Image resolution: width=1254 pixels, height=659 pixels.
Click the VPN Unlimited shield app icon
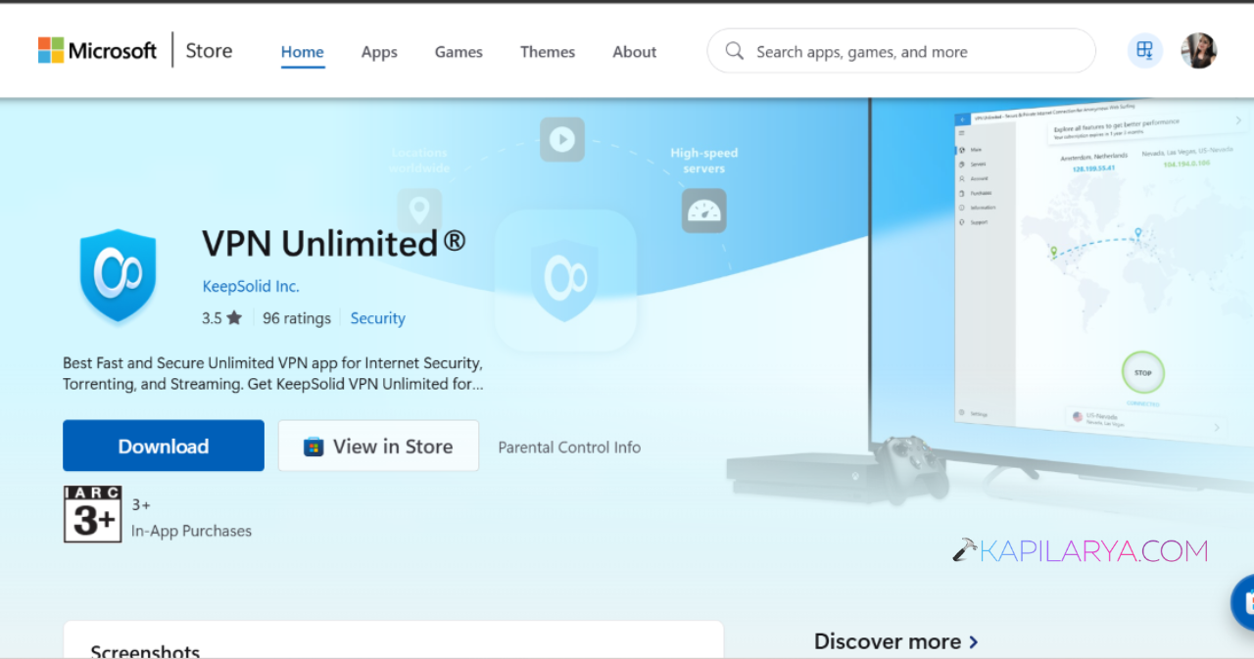coord(118,275)
